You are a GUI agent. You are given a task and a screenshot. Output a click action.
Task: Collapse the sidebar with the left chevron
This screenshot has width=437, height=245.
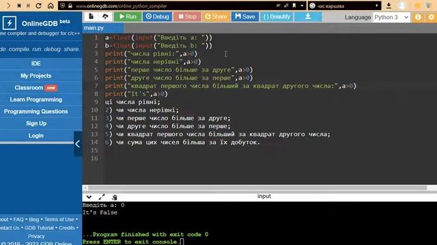77,144
